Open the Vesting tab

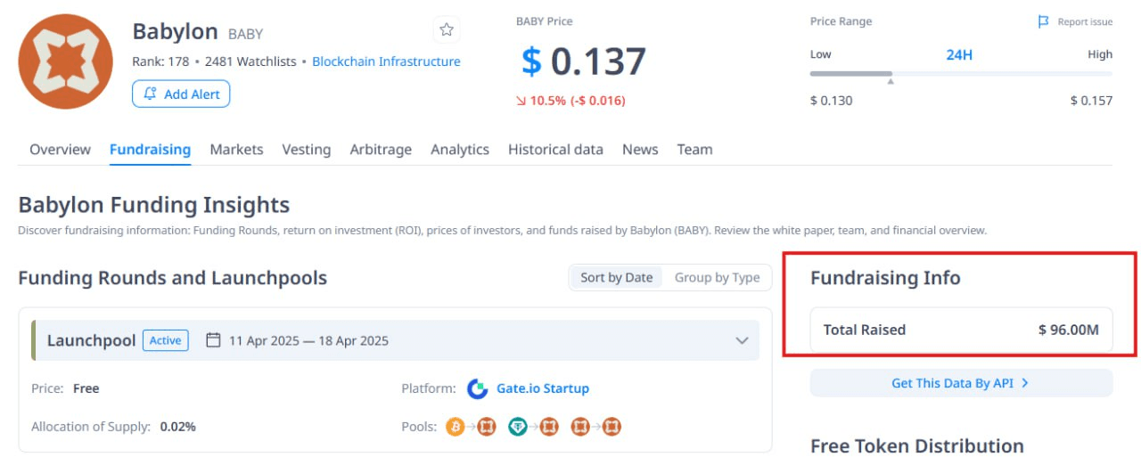(x=307, y=150)
